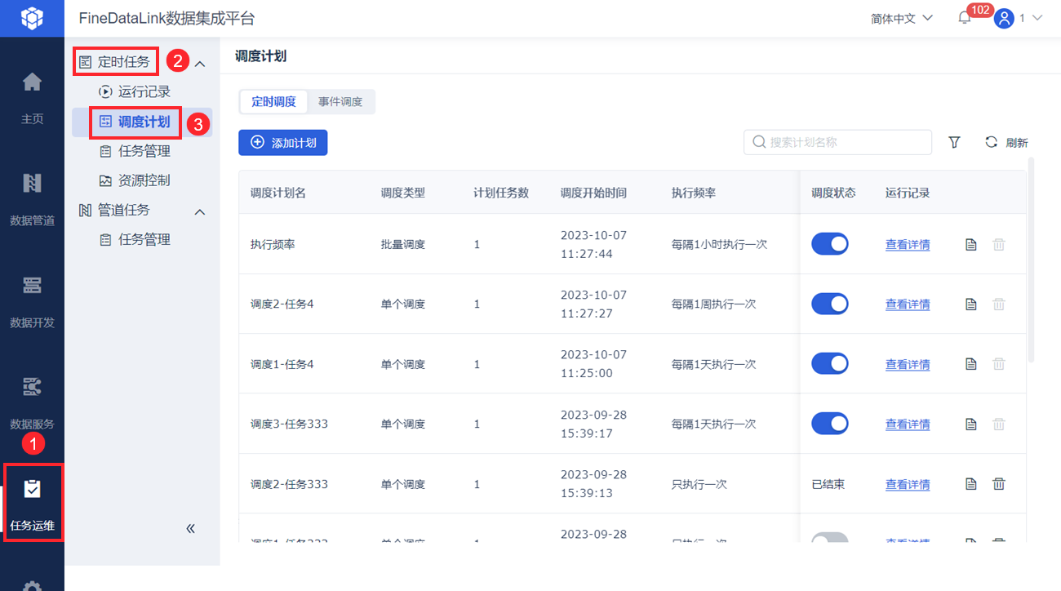
Task: Click 查看详情 for 调度1-任务4
Action: 908,364
